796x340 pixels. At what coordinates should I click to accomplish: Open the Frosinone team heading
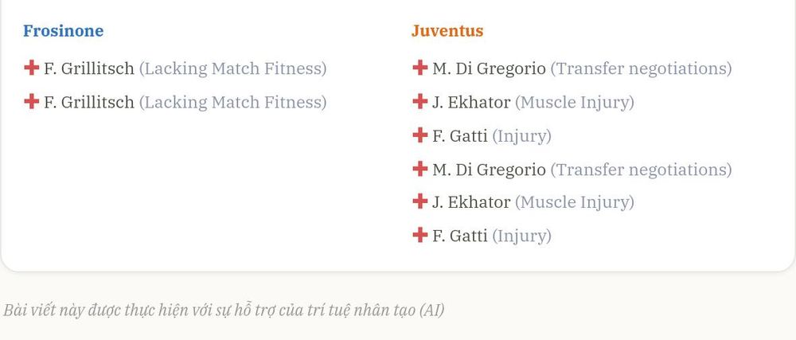coord(64,31)
